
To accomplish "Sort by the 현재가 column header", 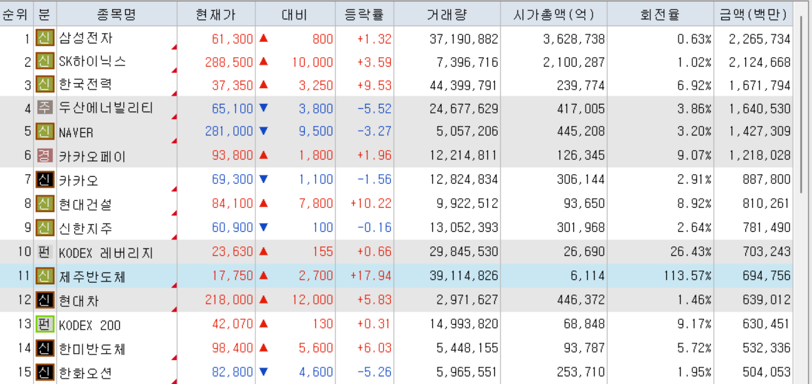I will coord(216,14).
